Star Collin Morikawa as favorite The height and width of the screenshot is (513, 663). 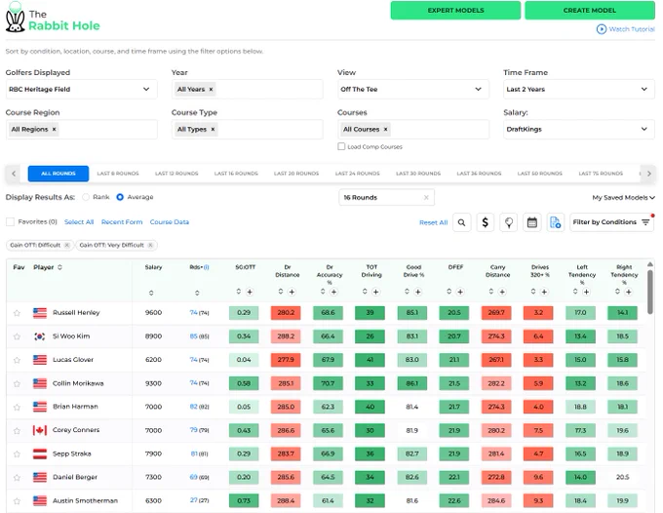pos(17,383)
